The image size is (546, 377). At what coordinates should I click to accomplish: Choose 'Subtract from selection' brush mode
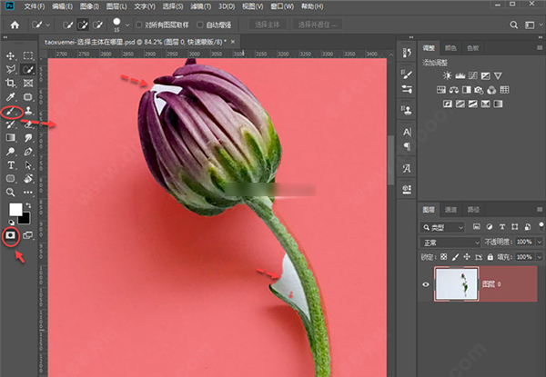(x=98, y=25)
